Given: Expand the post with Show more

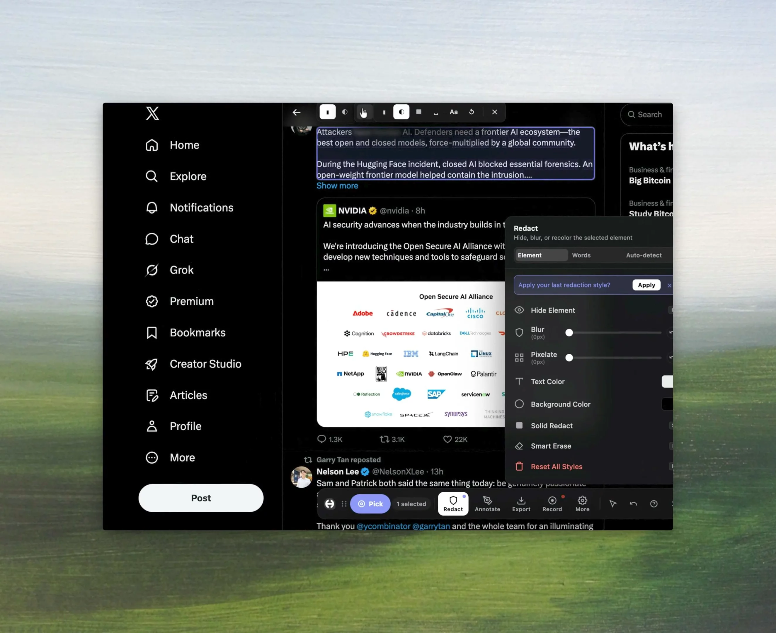Looking at the screenshot, I should click(x=337, y=186).
